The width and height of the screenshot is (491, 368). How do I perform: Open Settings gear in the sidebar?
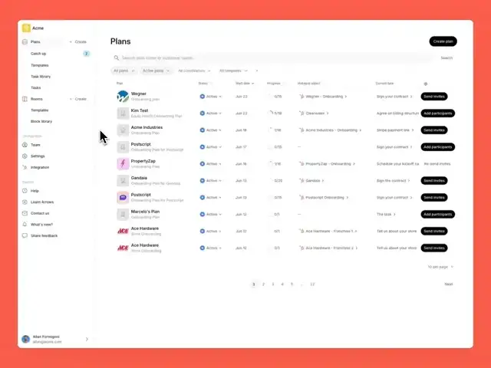[25, 156]
